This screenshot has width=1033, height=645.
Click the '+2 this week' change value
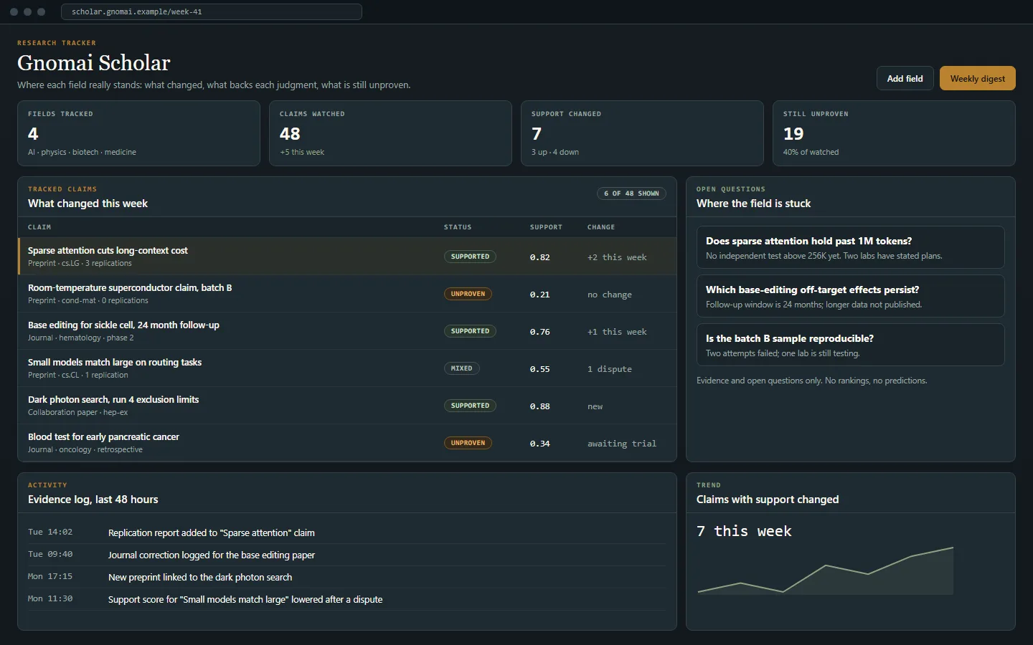(617, 257)
